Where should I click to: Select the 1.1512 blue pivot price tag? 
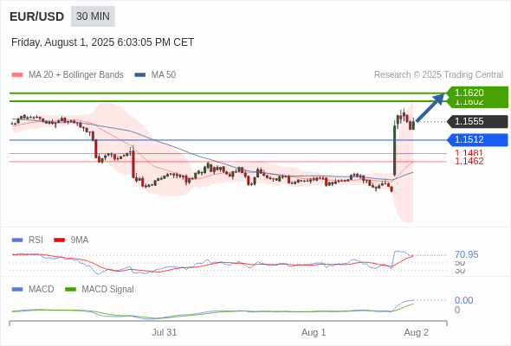pos(477,139)
